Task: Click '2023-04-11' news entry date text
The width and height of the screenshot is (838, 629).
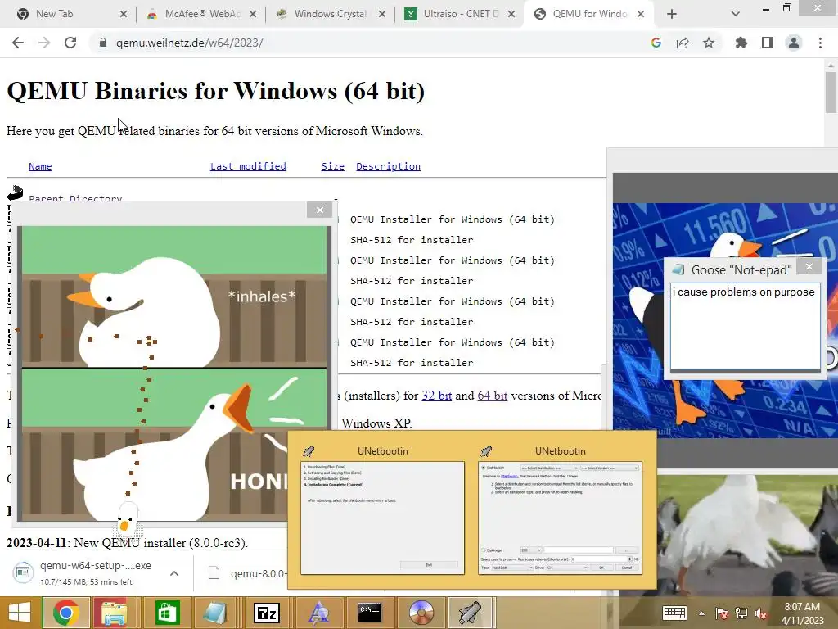Action: click(36, 542)
